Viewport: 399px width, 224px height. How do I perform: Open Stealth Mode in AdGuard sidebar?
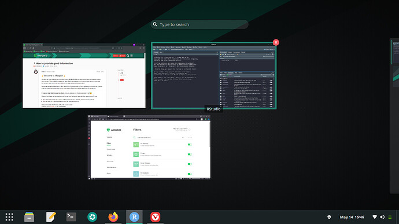(x=111, y=149)
